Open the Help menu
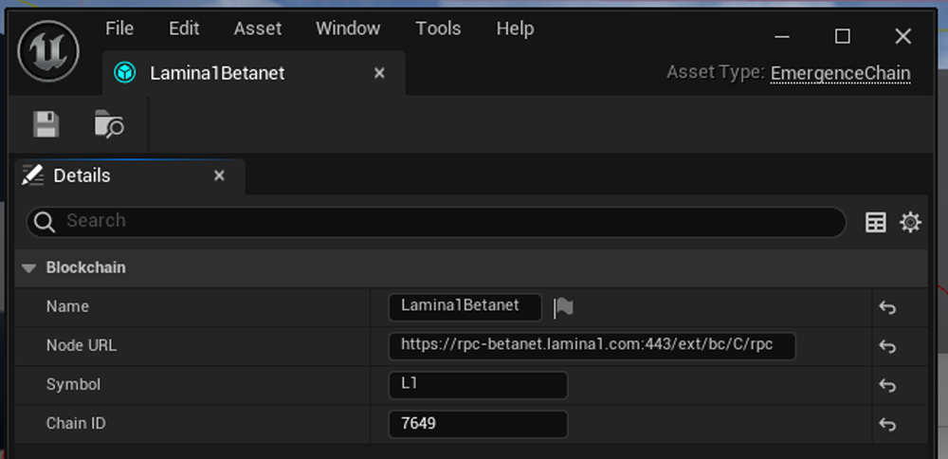 tap(515, 28)
